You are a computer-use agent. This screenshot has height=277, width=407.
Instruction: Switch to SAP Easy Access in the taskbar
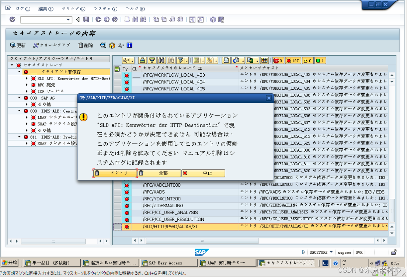168,263
